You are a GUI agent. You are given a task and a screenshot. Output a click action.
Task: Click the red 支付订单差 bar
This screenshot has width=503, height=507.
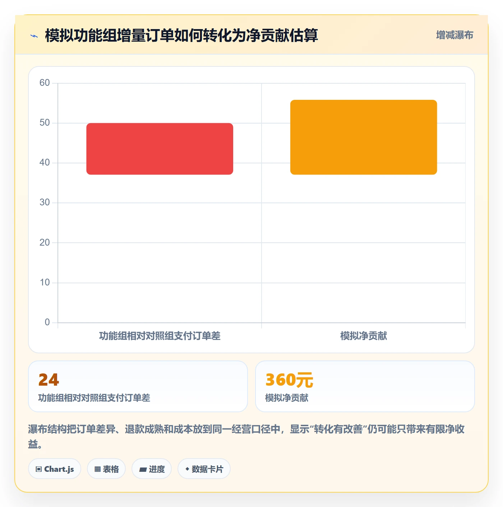[160, 149]
